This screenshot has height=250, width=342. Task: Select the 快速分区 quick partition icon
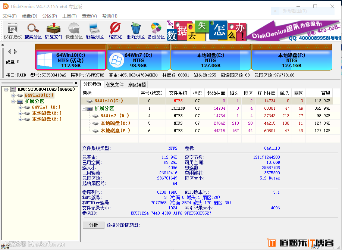(74, 31)
